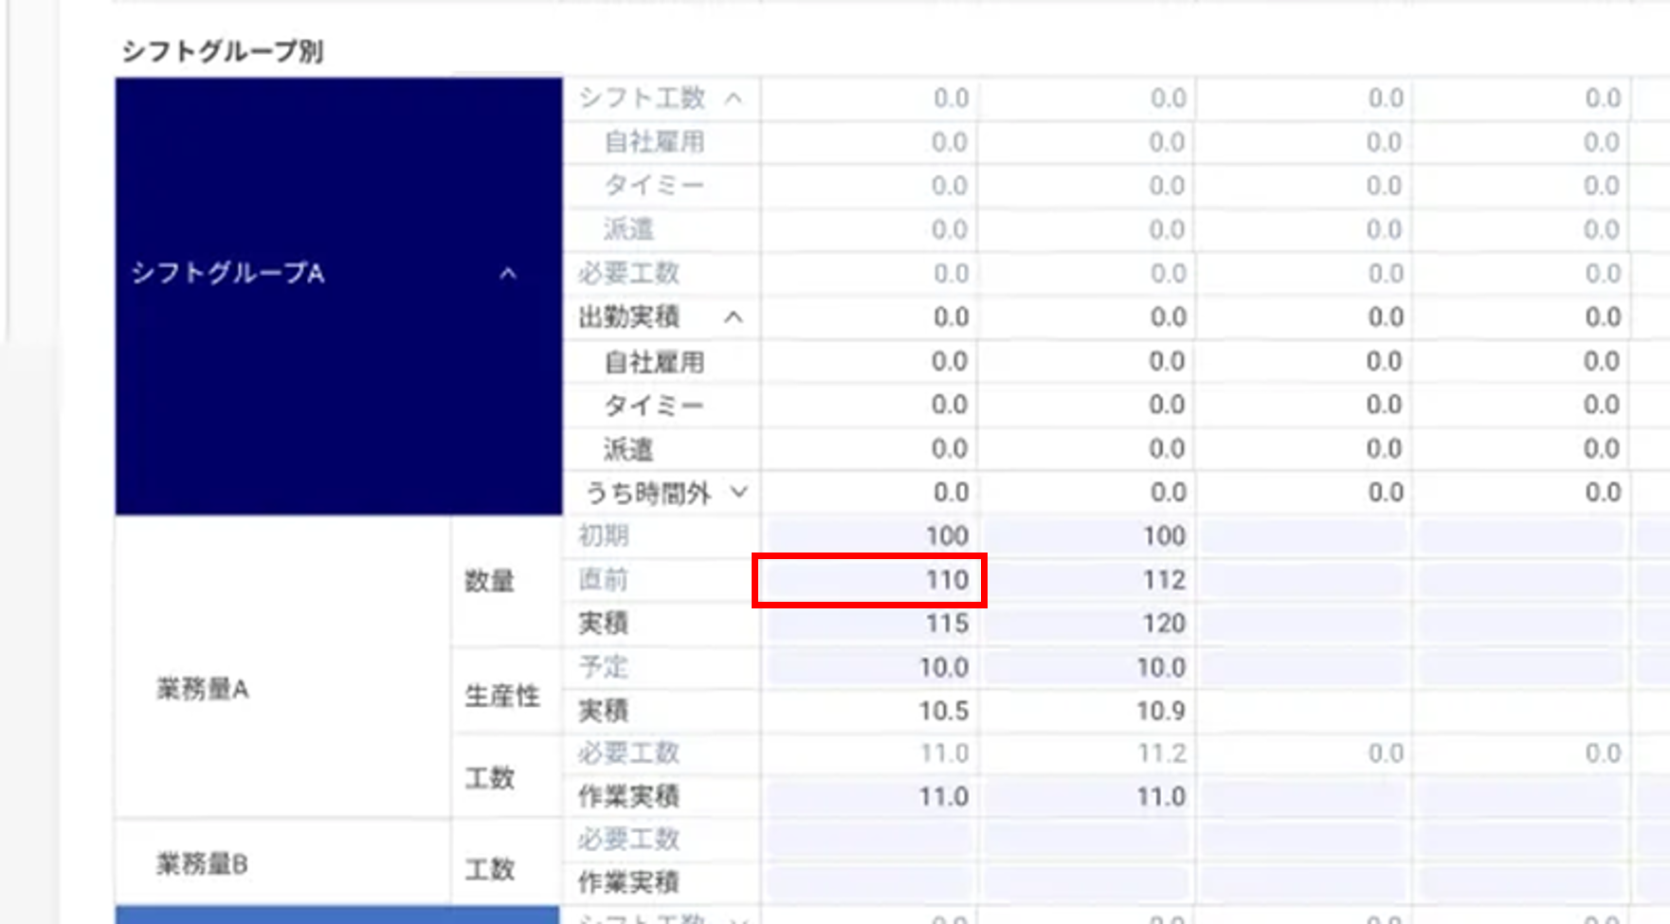Click the greyed 派遣 label under シフト工数
This screenshot has width=1670, height=924.
tap(628, 229)
